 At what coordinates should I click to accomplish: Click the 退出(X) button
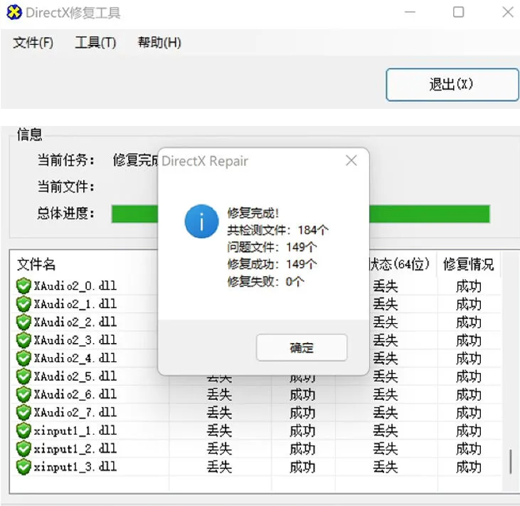pos(452,85)
